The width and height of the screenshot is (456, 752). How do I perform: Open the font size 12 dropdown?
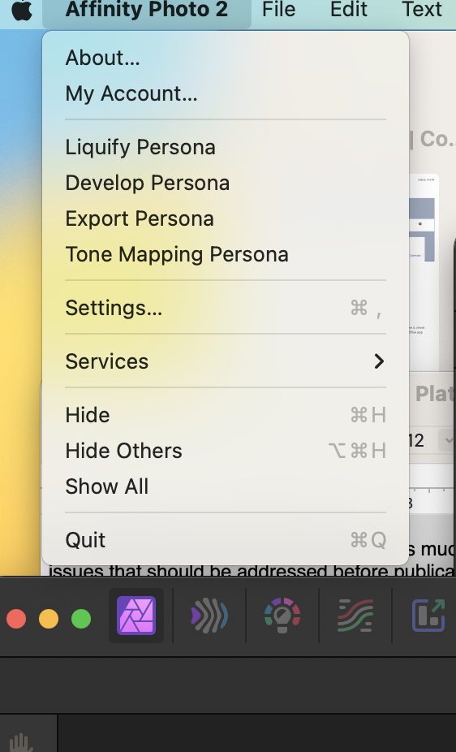[449, 440]
